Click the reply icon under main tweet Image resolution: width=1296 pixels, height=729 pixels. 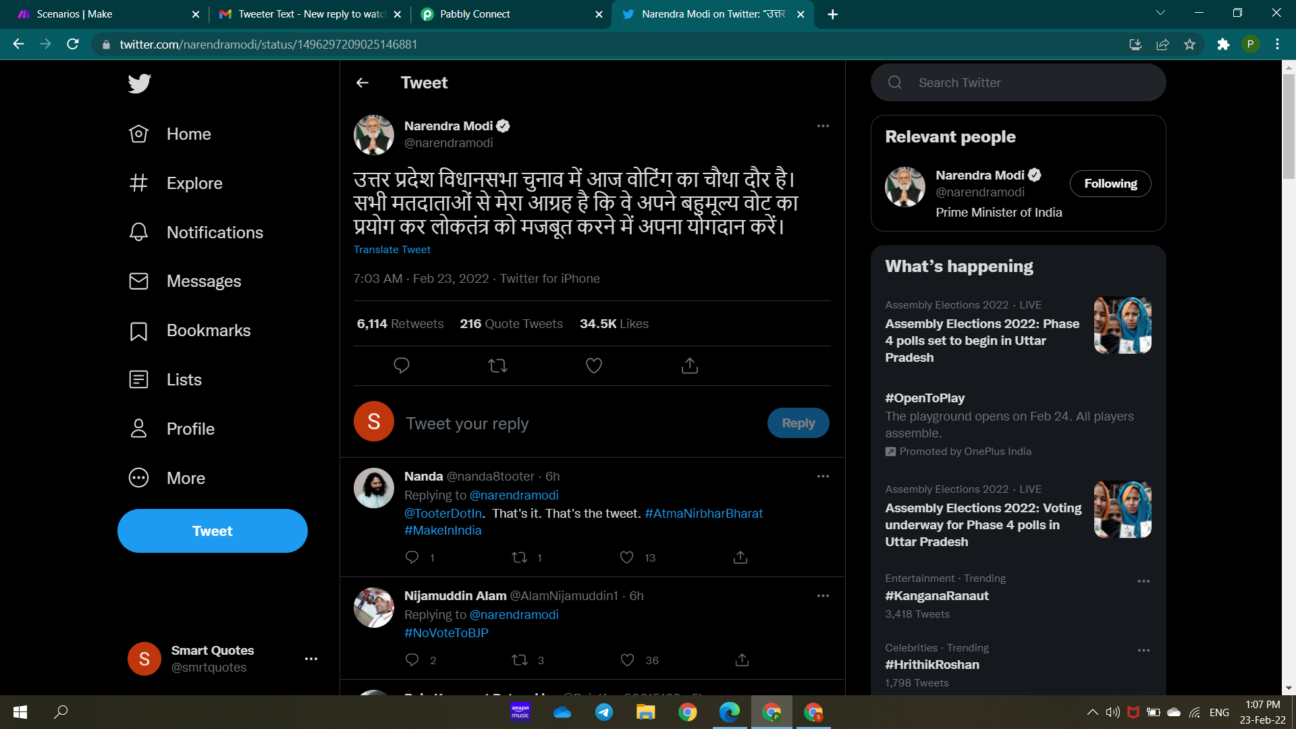[402, 366]
